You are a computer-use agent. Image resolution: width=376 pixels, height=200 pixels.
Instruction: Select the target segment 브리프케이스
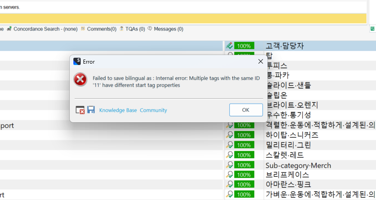287,175
